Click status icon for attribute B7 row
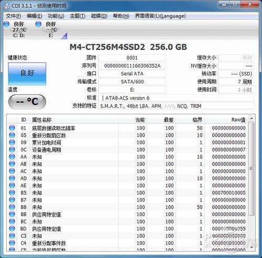The width and height of the screenshot is (262, 258). coord(12,200)
